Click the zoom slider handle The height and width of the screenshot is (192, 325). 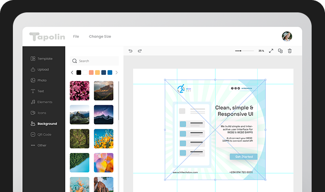tap(241, 51)
